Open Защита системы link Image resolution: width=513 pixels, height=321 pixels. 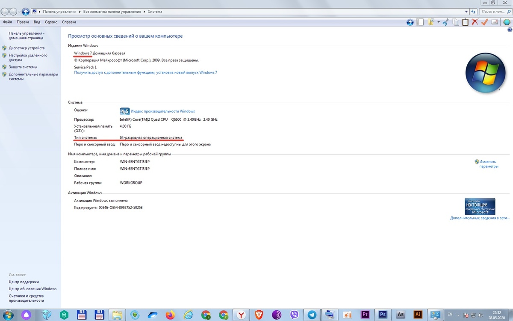coord(23,67)
